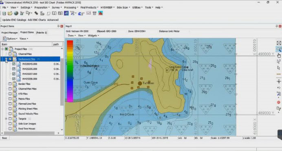Image resolution: width=282 pixels, height=151 pixels.
Task: Open project using the yellow folder icon
Action: click(x=10, y=13)
